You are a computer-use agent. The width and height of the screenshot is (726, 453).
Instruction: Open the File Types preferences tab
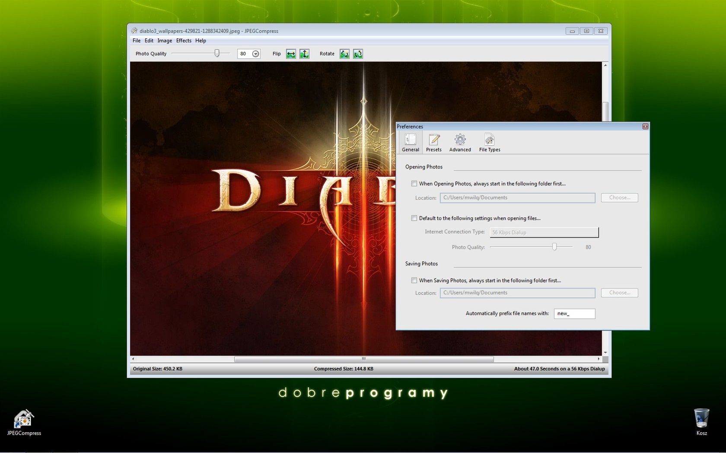490,143
